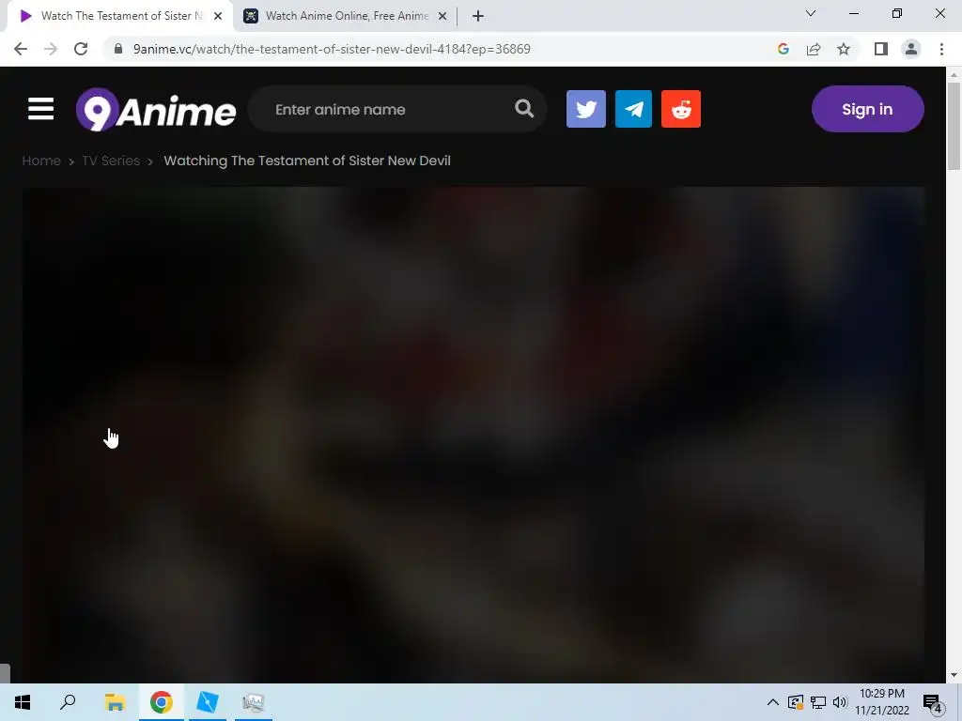Viewport: 962px width, 721px height.
Task: Close the Watch Anime Online tab
Action: pos(442,16)
